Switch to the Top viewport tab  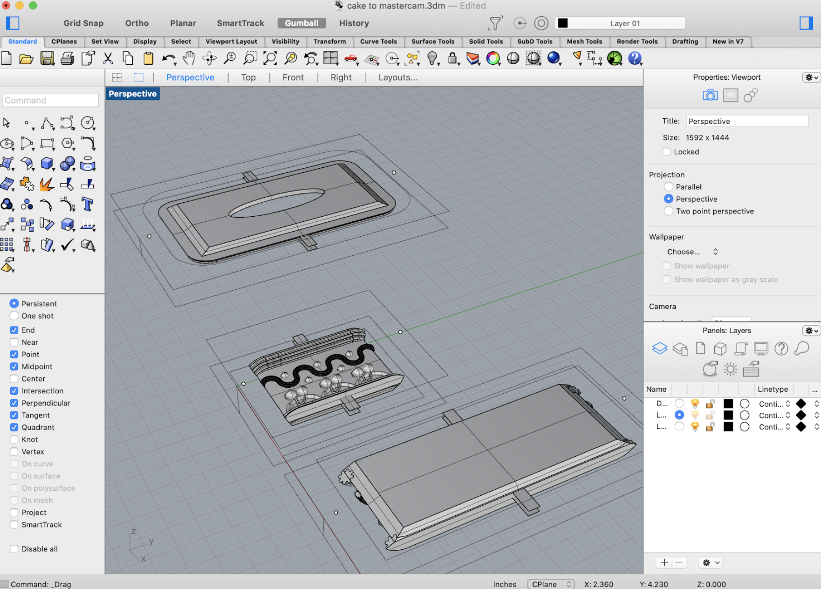[x=248, y=77]
